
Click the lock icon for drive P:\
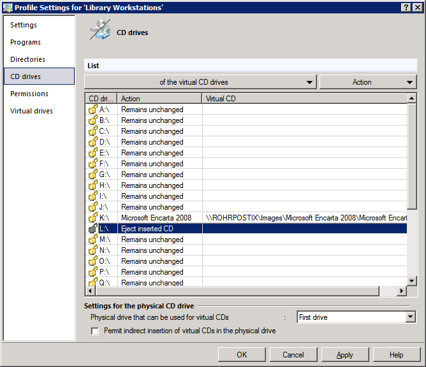(92, 272)
